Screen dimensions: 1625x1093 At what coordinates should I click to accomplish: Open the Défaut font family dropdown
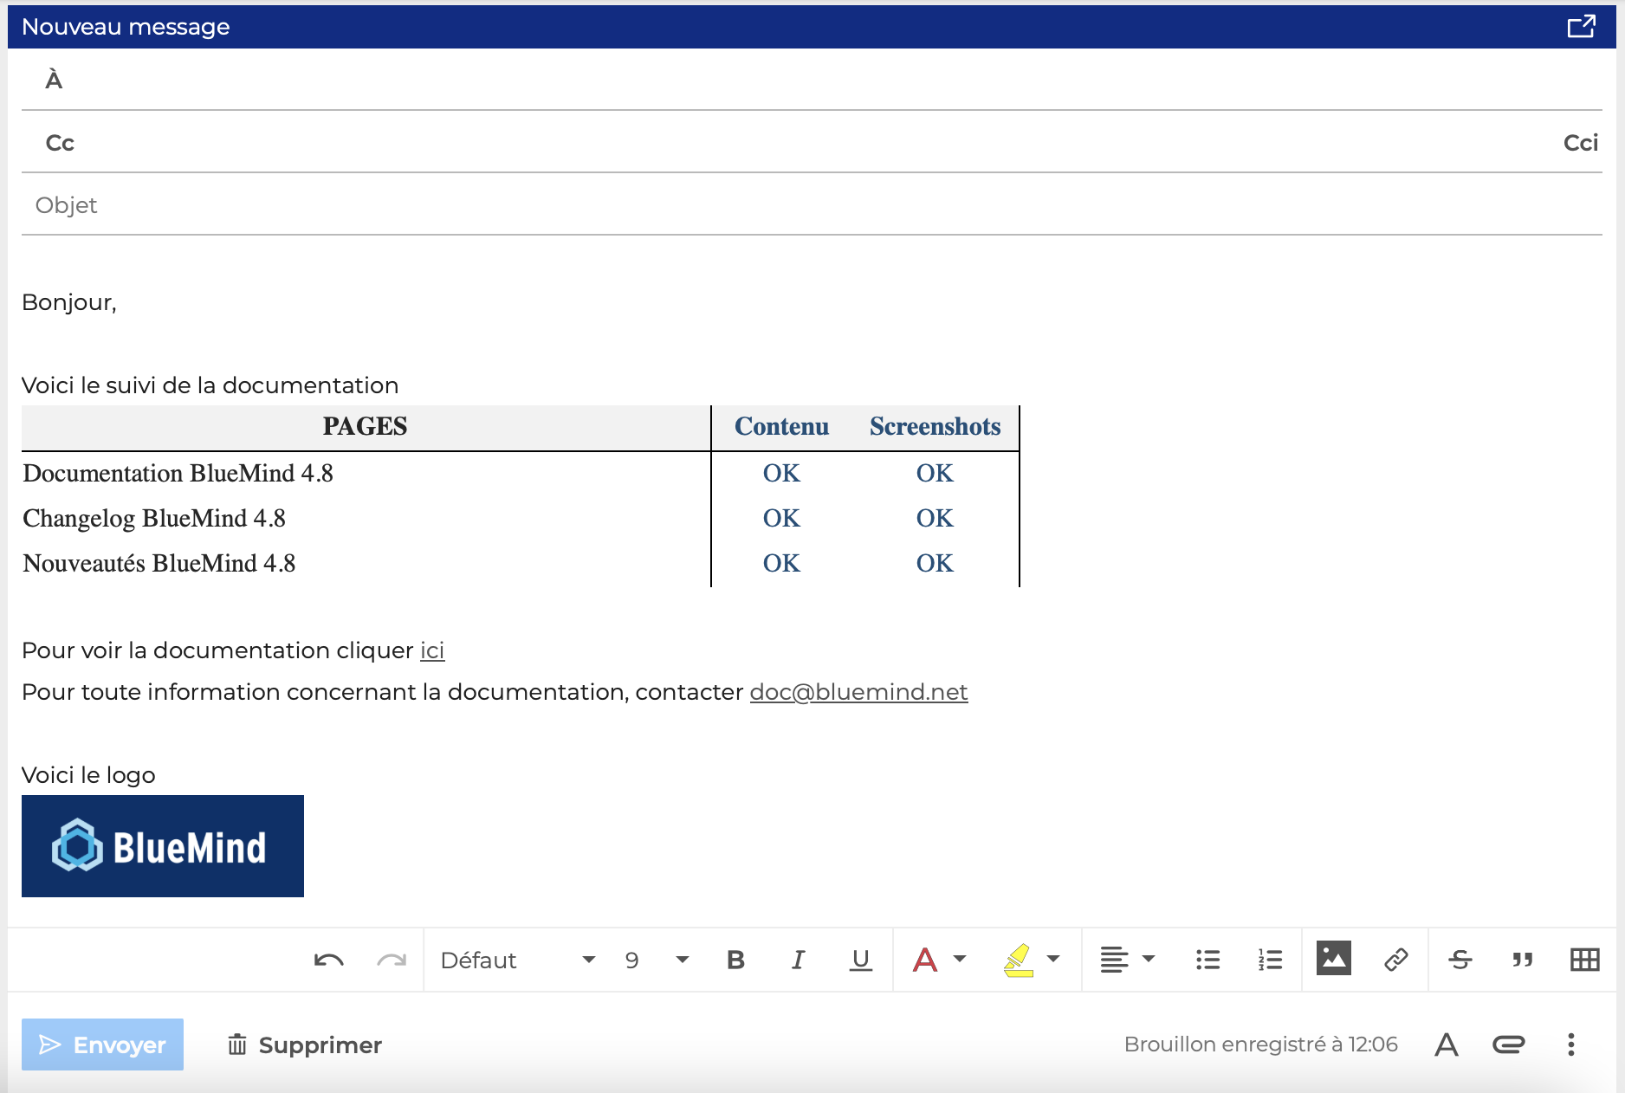(518, 960)
